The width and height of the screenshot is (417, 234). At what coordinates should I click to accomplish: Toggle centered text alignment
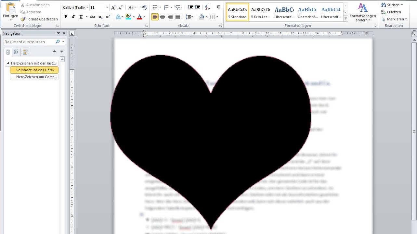point(163,17)
